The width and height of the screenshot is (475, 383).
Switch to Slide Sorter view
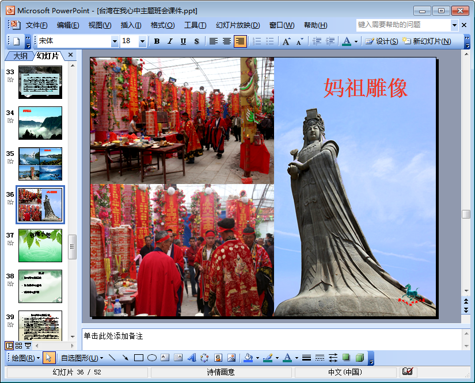click(x=19, y=346)
